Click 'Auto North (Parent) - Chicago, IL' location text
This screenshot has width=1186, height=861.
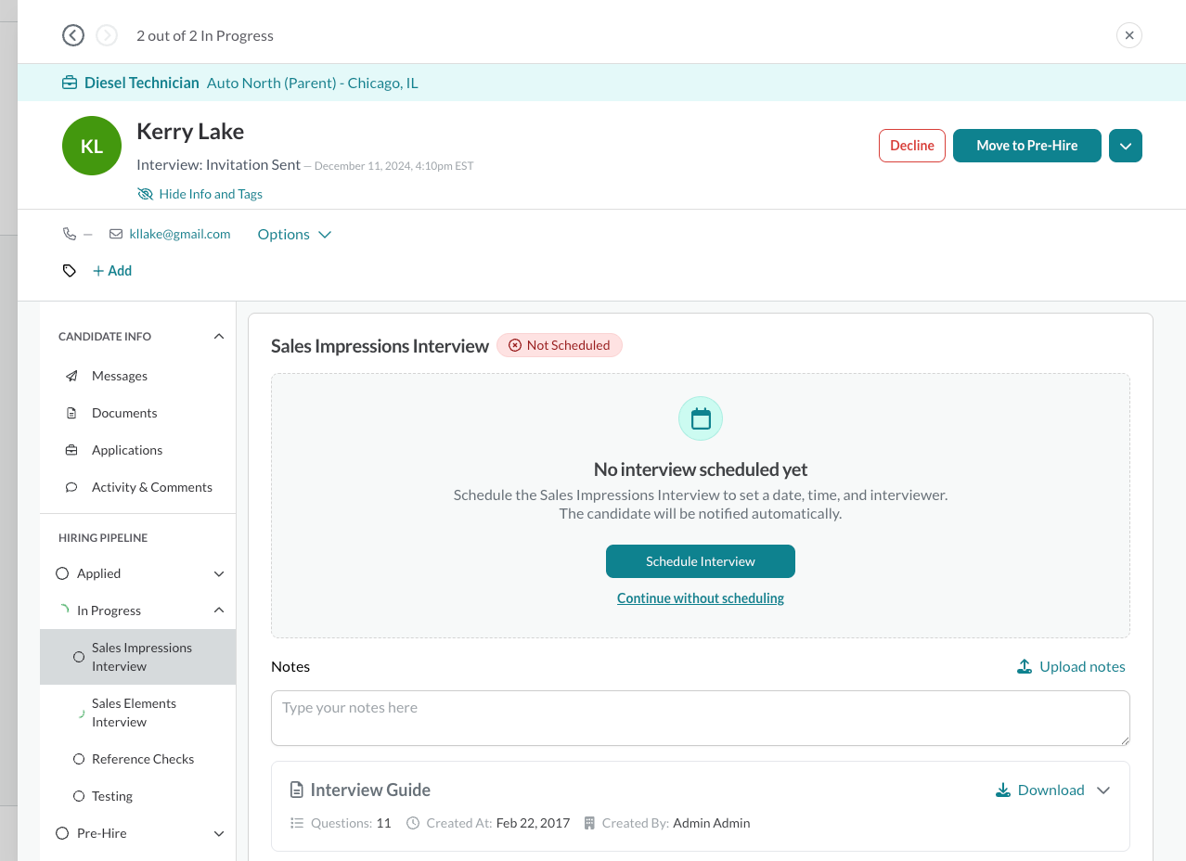[313, 83]
